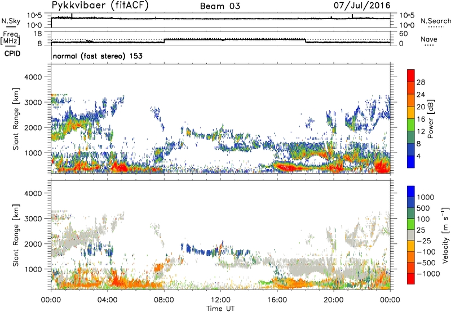Click the 'Freq. [MHz]' axis label

pyautogui.click(x=10, y=38)
